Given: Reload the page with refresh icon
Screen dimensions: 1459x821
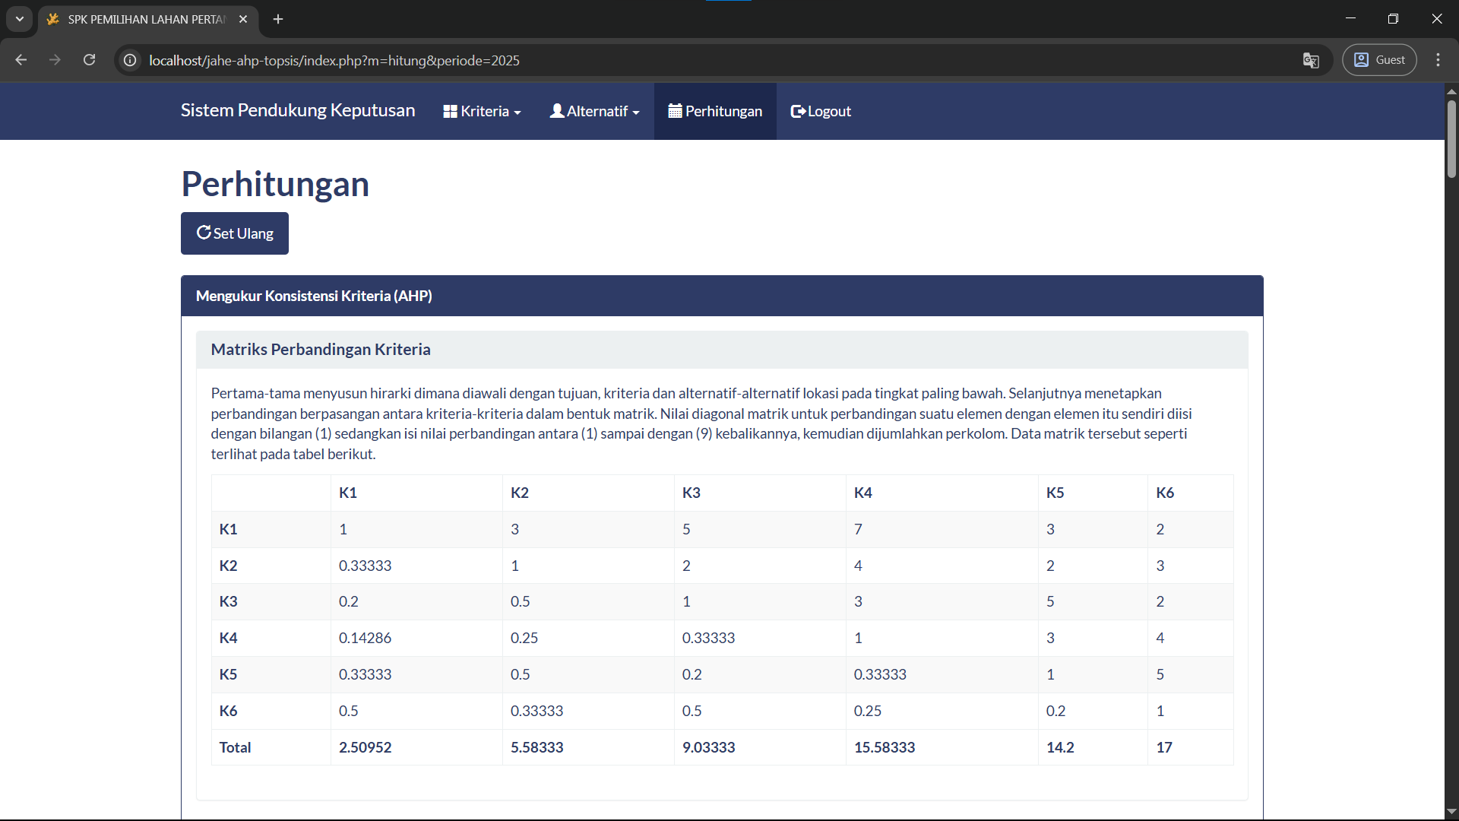Looking at the screenshot, I should point(89,60).
